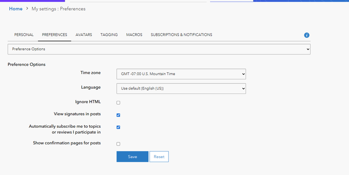Open the PERSONAL settings tab
349x175 pixels.
point(24,35)
